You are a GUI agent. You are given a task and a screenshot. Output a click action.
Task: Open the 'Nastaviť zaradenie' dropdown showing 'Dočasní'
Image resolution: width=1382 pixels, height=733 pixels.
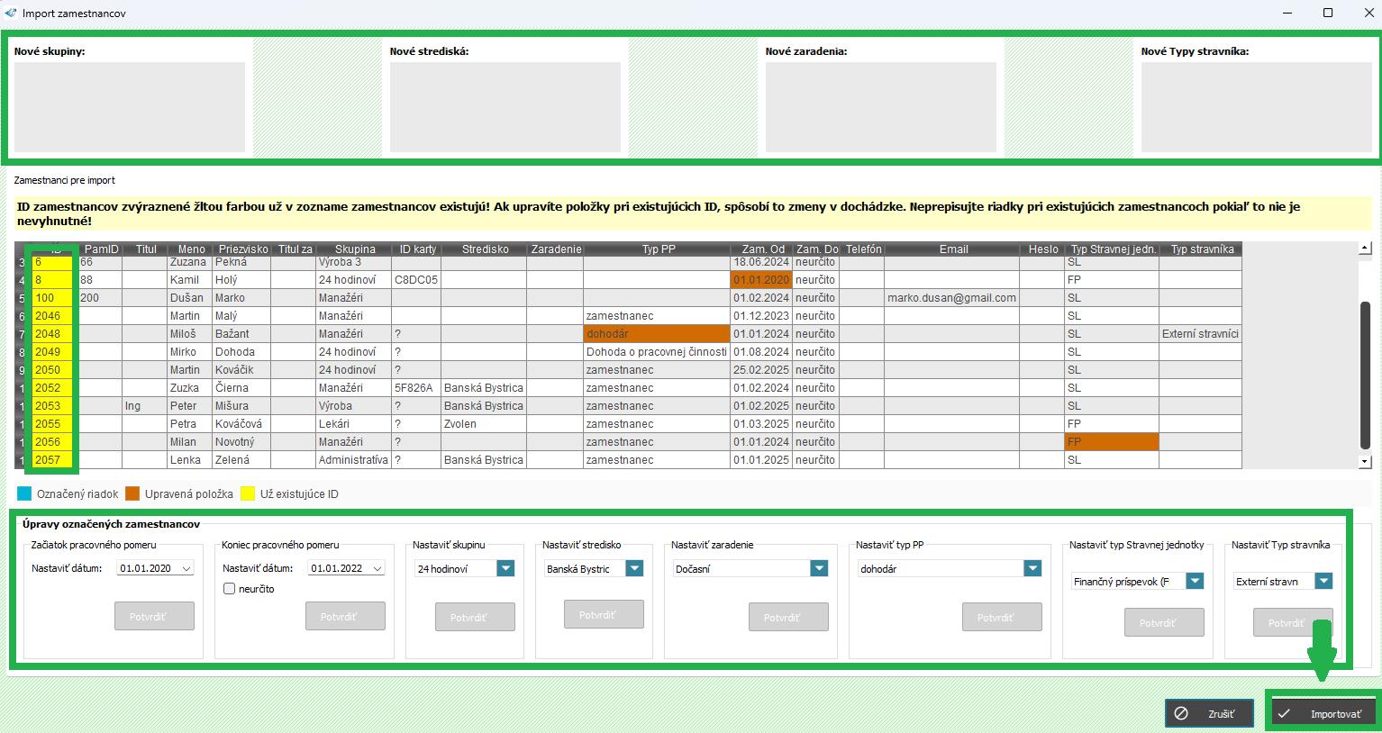[817, 568]
